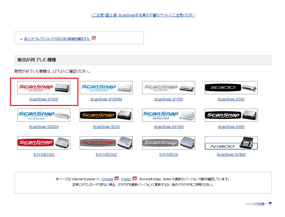The height and width of the screenshot is (217, 285).
Task: Open the ScanSnap S300 text link
Action: (231, 99)
